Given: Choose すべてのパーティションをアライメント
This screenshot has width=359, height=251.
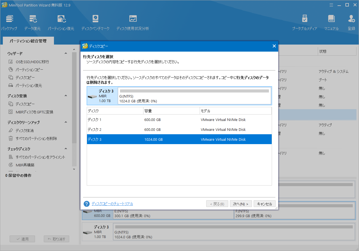Looking at the screenshot, I should (37, 157).
